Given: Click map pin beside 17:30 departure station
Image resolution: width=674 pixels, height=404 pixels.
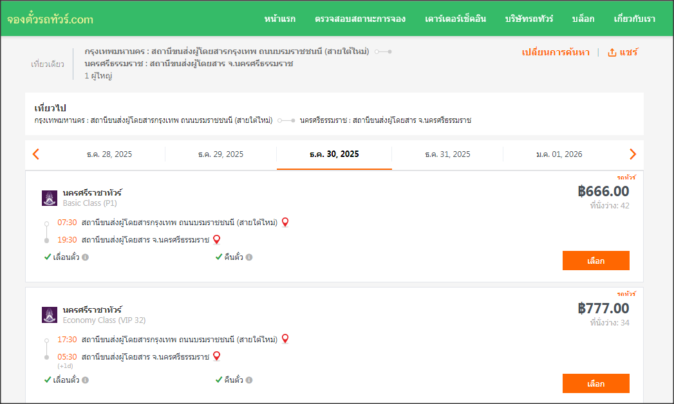Looking at the screenshot, I should (x=285, y=338).
